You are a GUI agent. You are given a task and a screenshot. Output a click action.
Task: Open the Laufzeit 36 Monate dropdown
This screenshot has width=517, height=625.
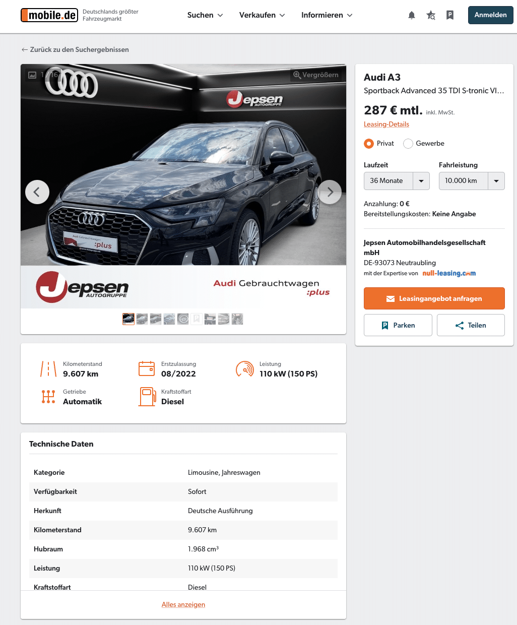click(397, 181)
